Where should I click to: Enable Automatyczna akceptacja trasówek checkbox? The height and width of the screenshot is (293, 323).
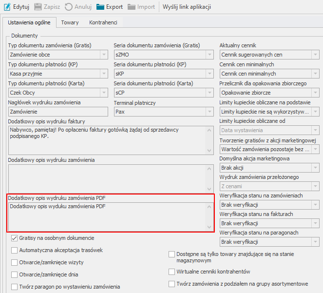tap(14, 250)
